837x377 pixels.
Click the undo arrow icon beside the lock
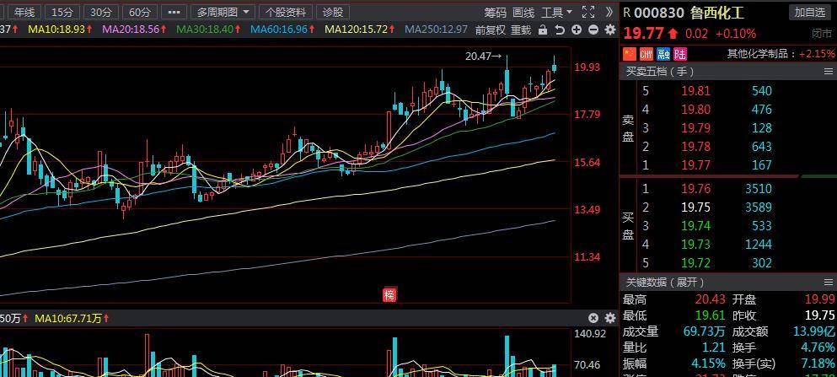click(560, 30)
